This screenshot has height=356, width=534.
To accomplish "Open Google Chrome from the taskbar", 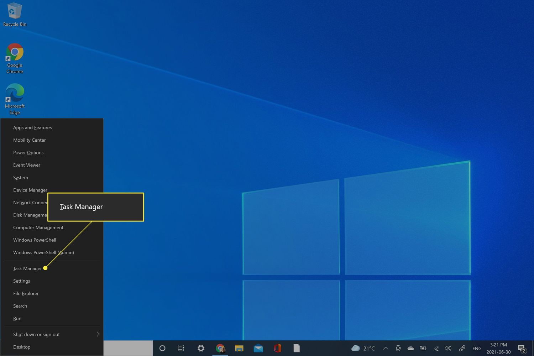I will pyautogui.click(x=220, y=348).
